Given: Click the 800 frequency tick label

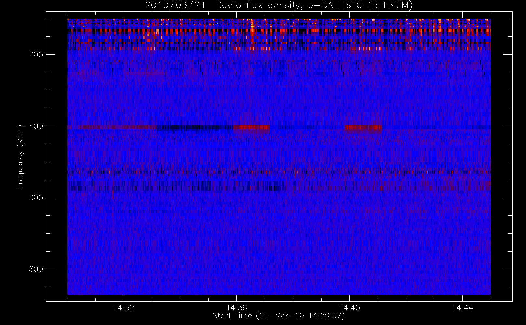Looking at the screenshot, I should pos(36,269).
